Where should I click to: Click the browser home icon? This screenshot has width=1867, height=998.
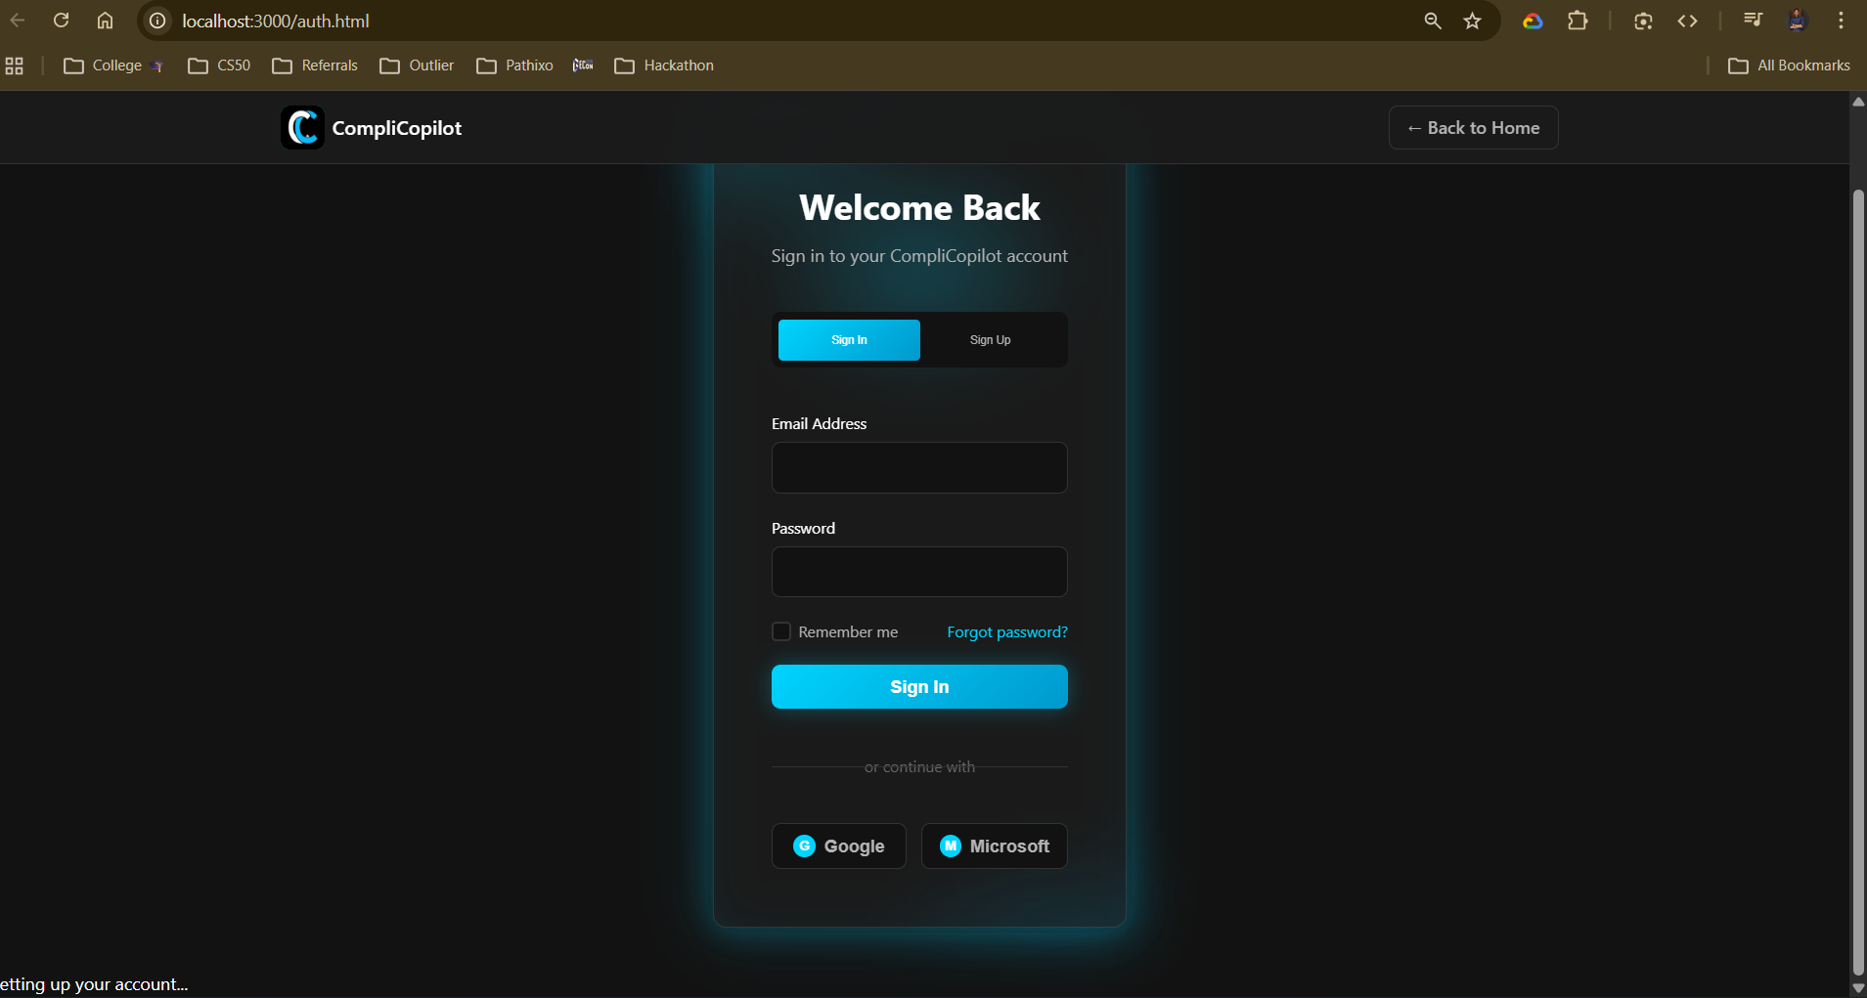(105, 21)
